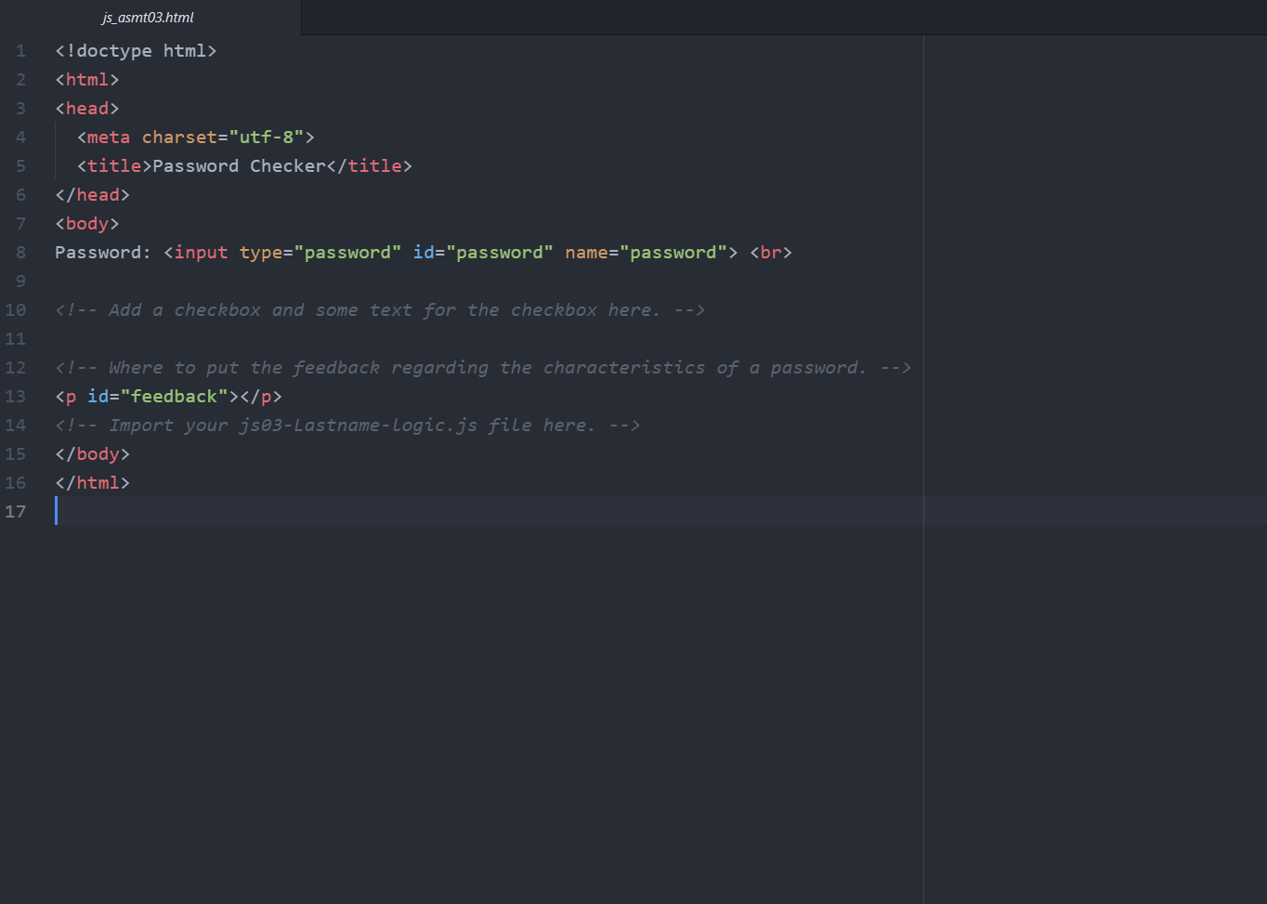The height and width of the screenshot is (904, 1267).
Task: Click the input type password attribute
Action: click(x=263, y=252)
